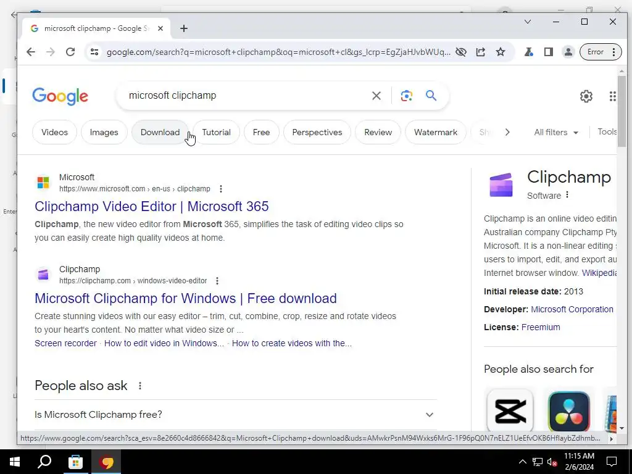632x474 pixels.
Task: Open the tab search dropdown arrow
Action: coord(527,22)
